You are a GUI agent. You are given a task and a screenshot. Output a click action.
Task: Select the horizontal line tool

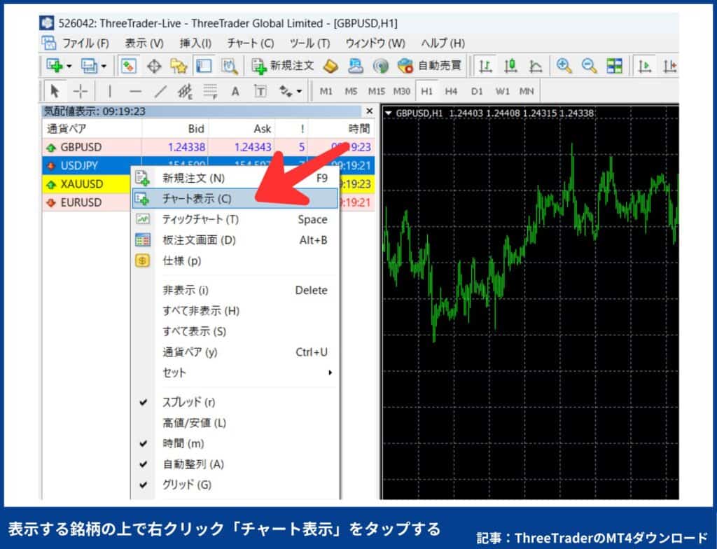(x=135, y=92)
